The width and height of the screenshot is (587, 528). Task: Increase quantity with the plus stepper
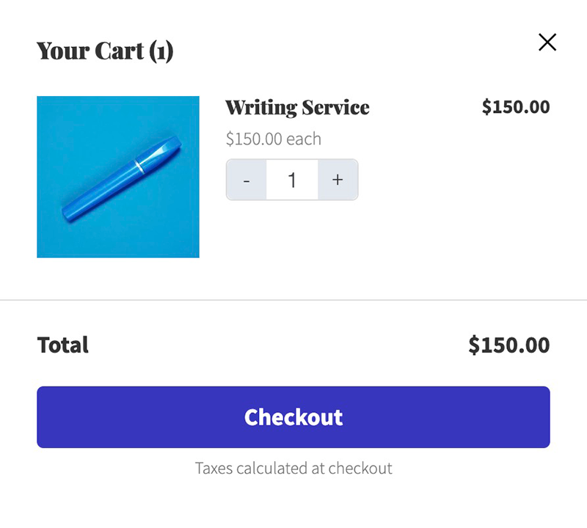tap(338, 180)
